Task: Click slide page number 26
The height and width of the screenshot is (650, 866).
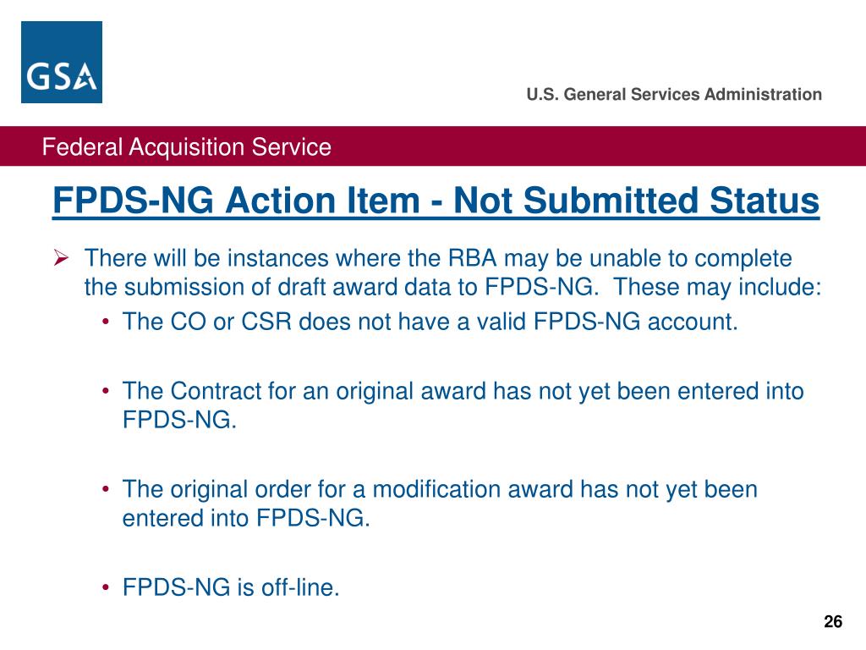Action: (833, 622)
